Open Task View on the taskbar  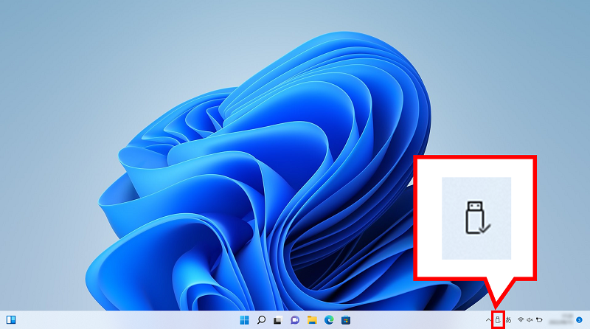[x=278, y=320]
